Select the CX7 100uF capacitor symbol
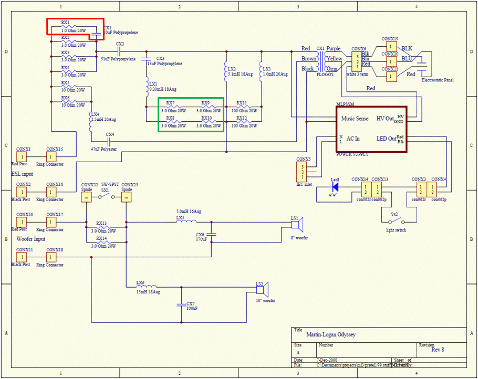Screen dimensions: 478x379 181,304
